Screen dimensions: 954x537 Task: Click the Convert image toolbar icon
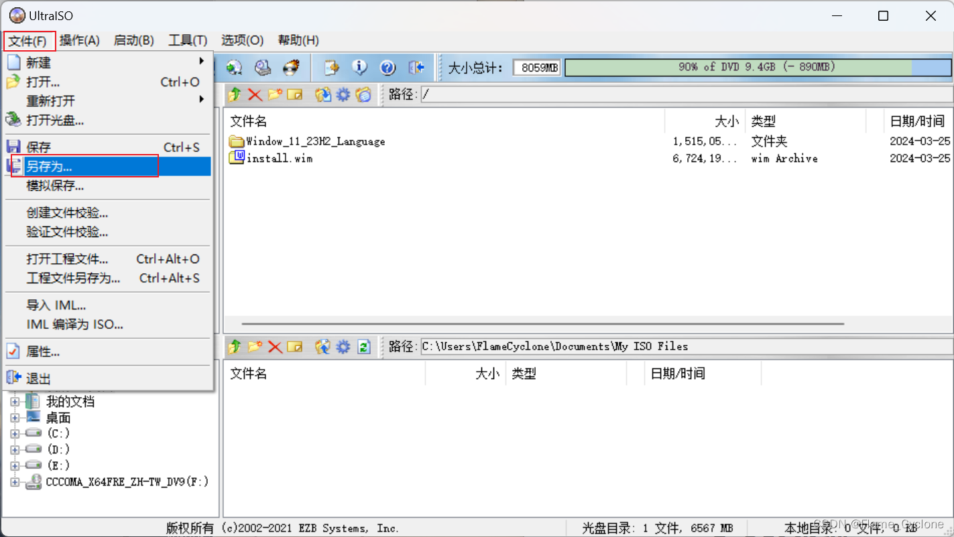[x=233, y=68]
